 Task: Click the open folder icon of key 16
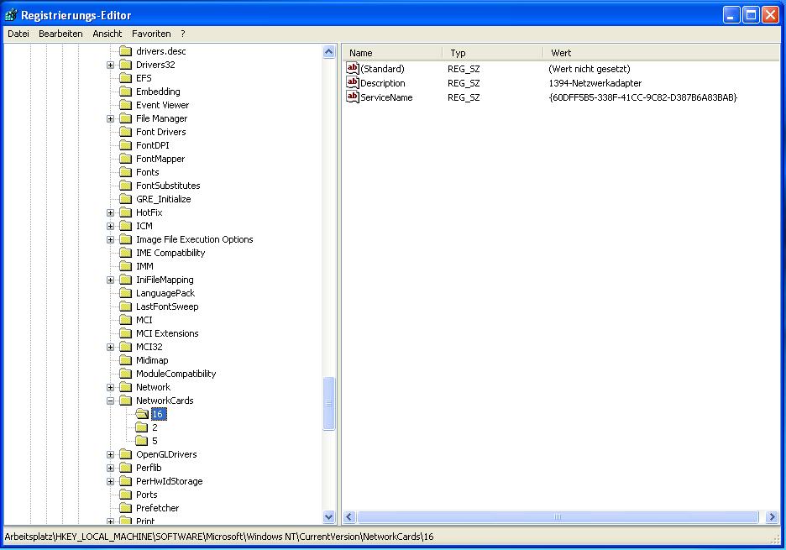[x=142, y=414]
